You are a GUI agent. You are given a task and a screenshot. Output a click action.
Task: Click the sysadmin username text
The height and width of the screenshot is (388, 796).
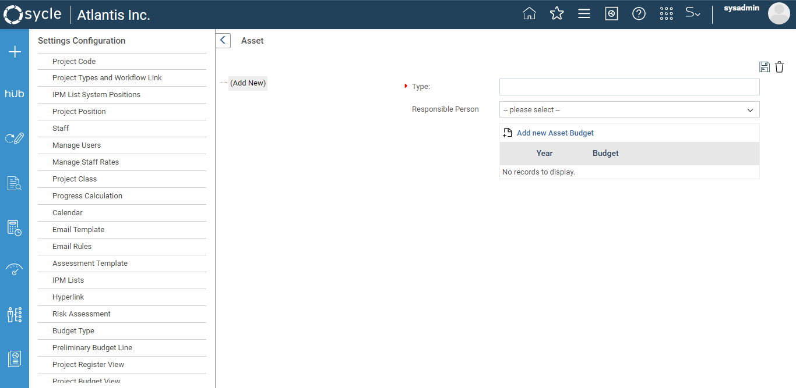[x=741, y=8]
